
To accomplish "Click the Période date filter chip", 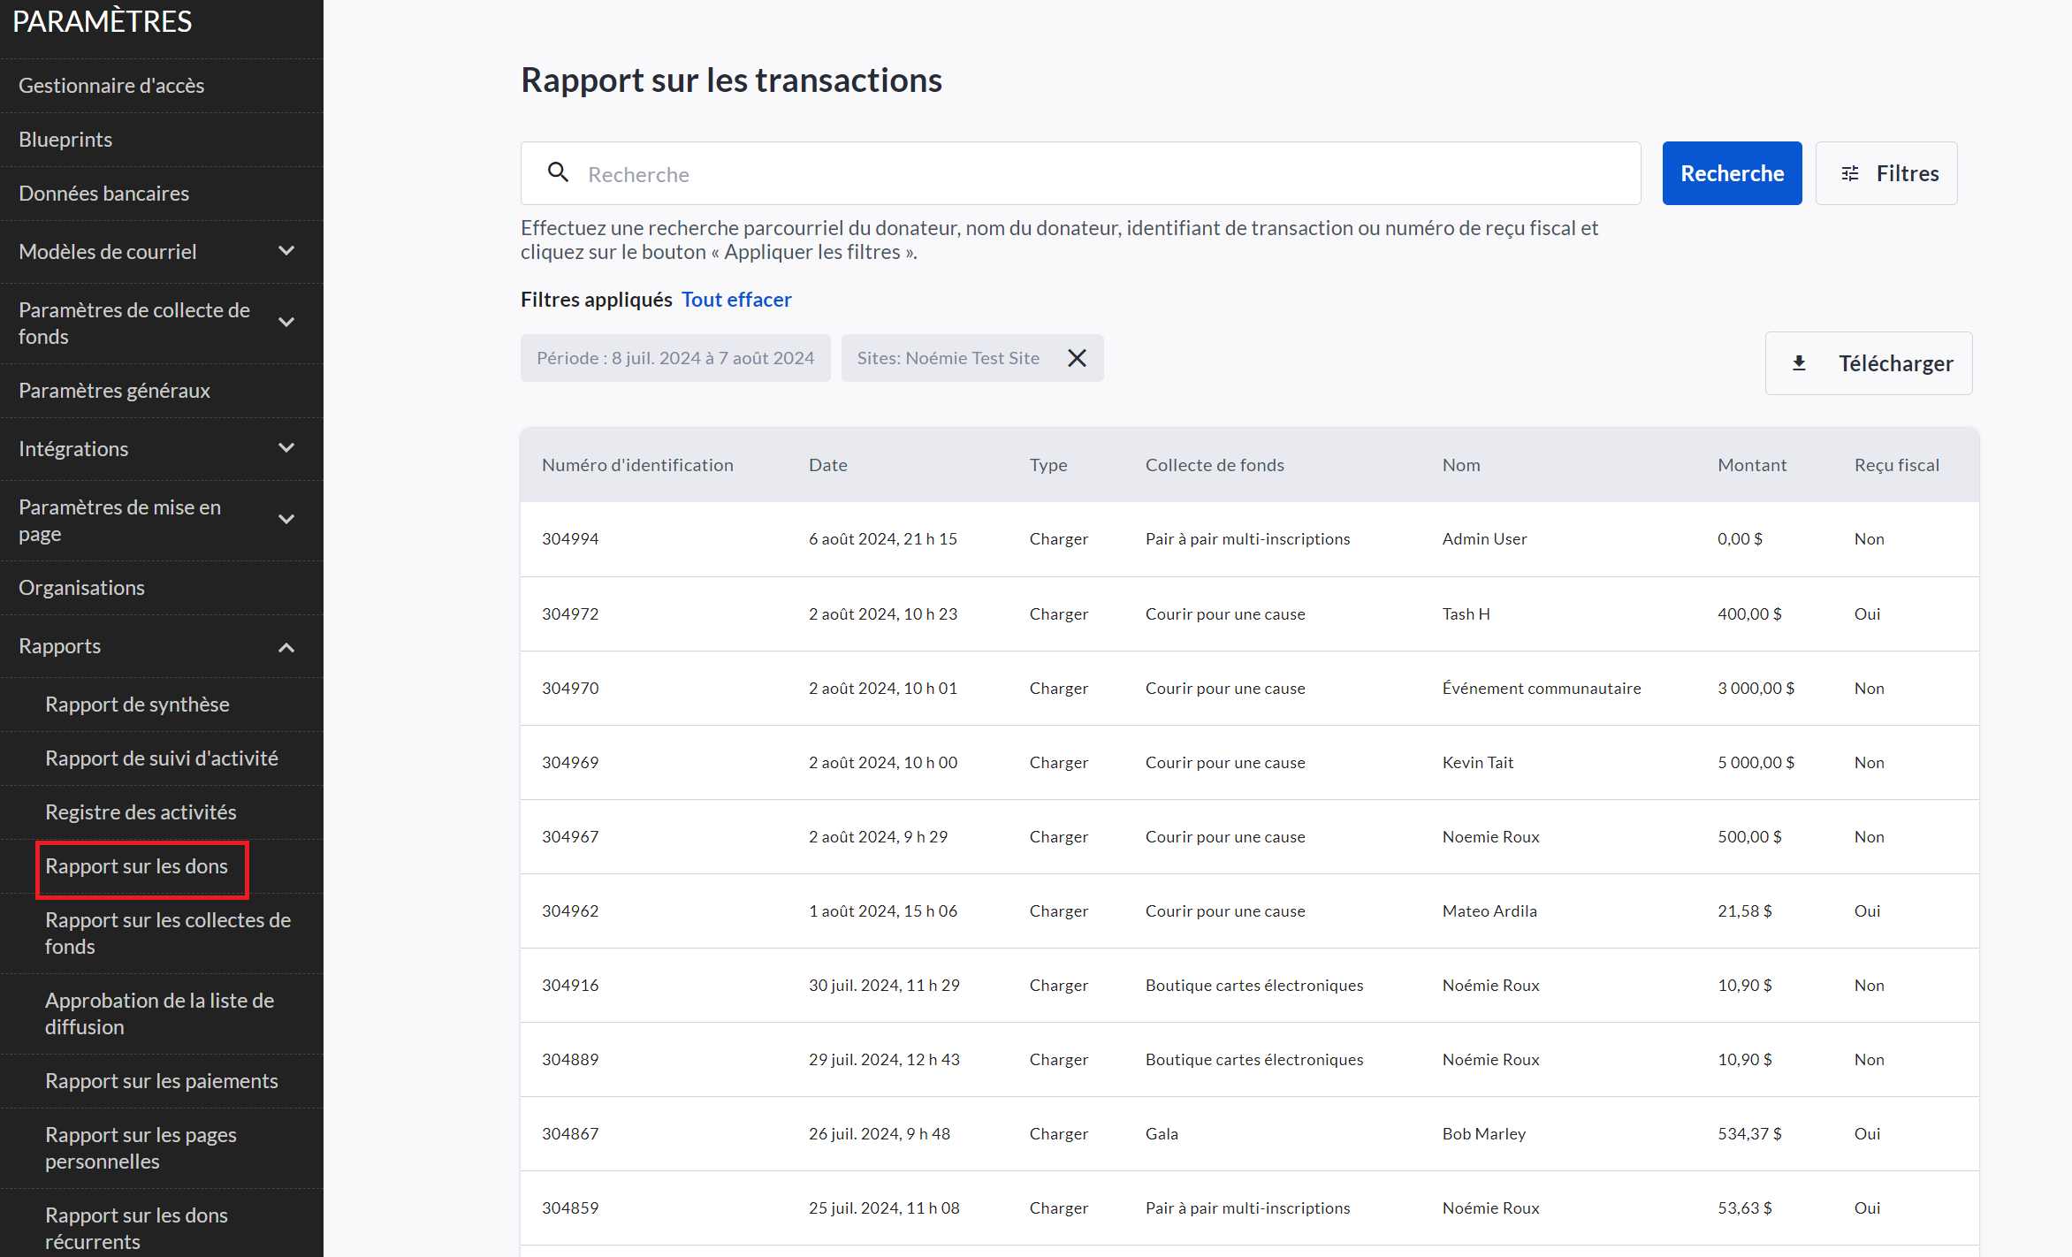I will tap(675, 358).
